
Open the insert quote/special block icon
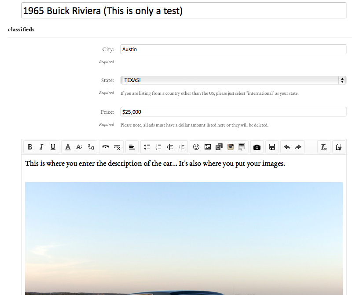pyautogui.click(x=242, y=147)
